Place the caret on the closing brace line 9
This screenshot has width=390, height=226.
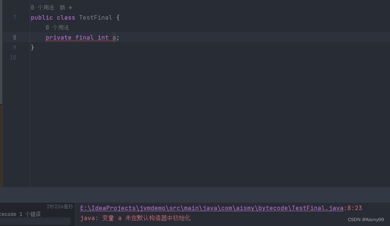(x=33, y=47)
